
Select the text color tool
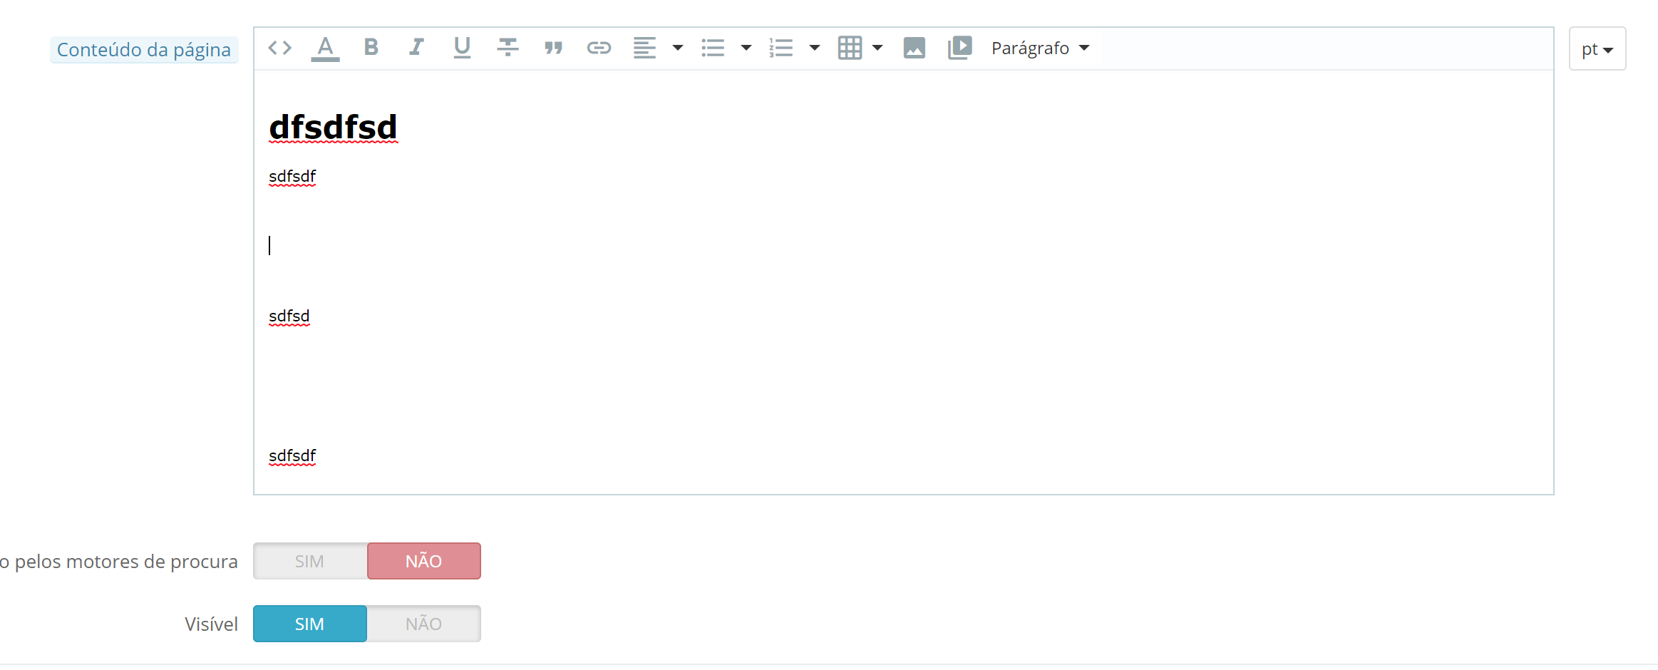[x=325, y=48]
